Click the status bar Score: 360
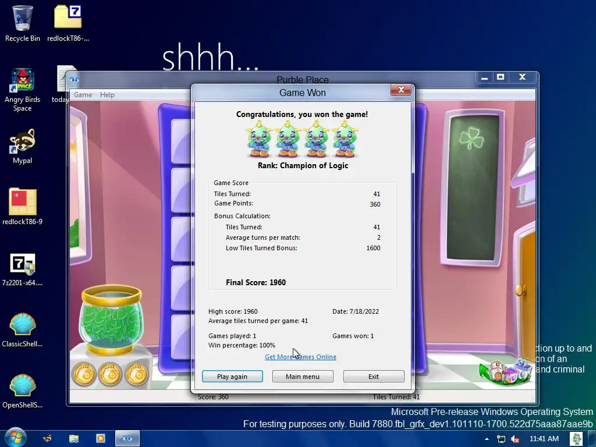Image resolution: width=596 pixels, height=447 pixels. point(213,397)
